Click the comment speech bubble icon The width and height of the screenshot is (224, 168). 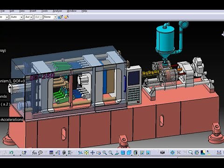(40, 153)
